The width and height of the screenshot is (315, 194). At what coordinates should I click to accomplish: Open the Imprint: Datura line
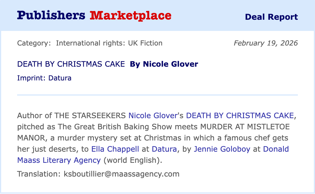click(x=44, y=78)
